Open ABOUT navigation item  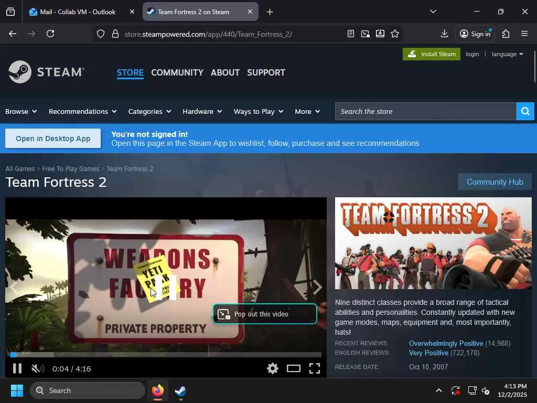point(225,72)
